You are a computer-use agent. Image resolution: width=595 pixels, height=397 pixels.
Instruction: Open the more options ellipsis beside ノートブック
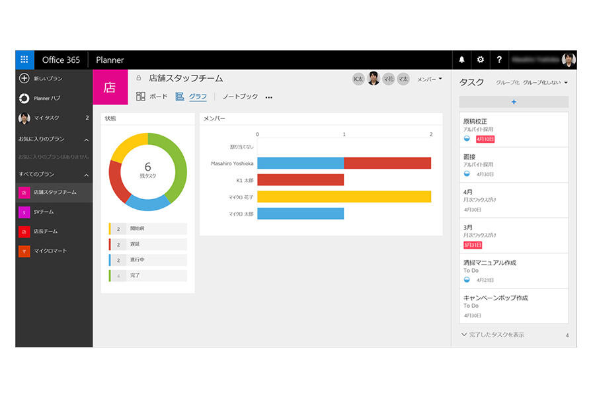pyautogui.click(x=268, y=97)
